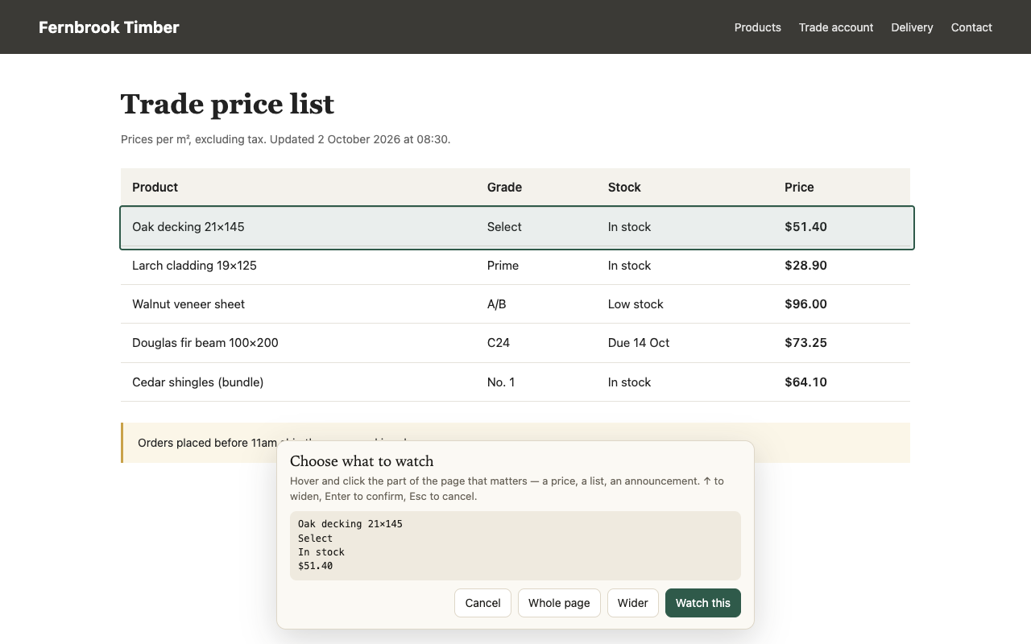Click the Due 14 Oct stock cell
This screenshot has width=1031, height=644.
click(685, 343)
